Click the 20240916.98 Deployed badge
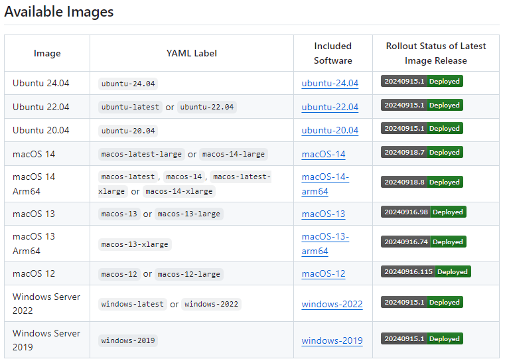The height and width of the screenshot is (363, 505). (x=423, y=212)
